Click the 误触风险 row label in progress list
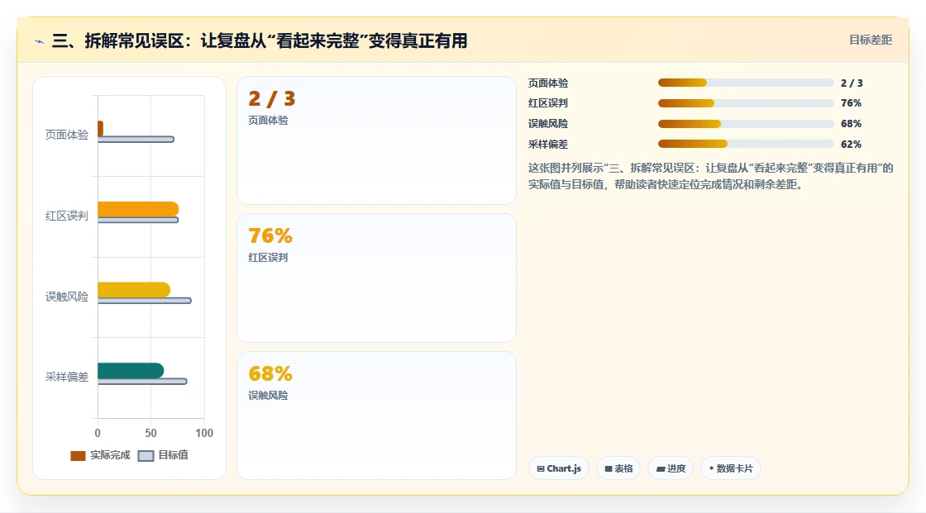926x513 pixels. click(x=548, y=124)
